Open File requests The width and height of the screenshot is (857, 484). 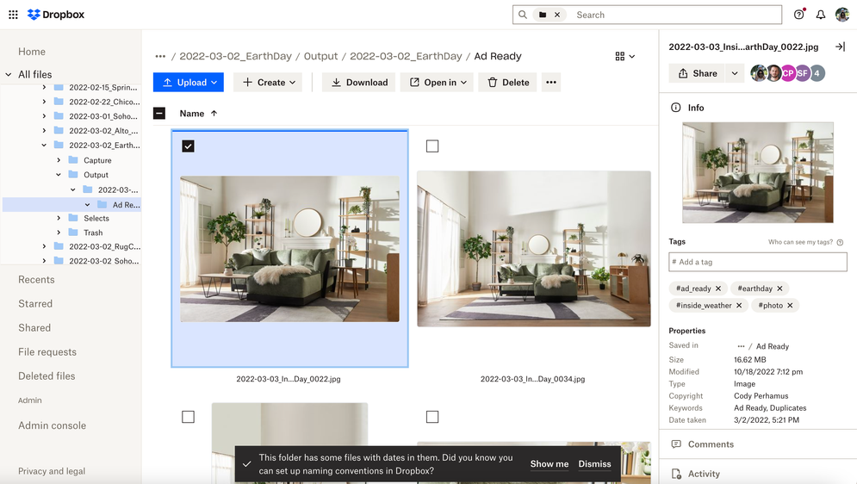(x=47, y=351)
